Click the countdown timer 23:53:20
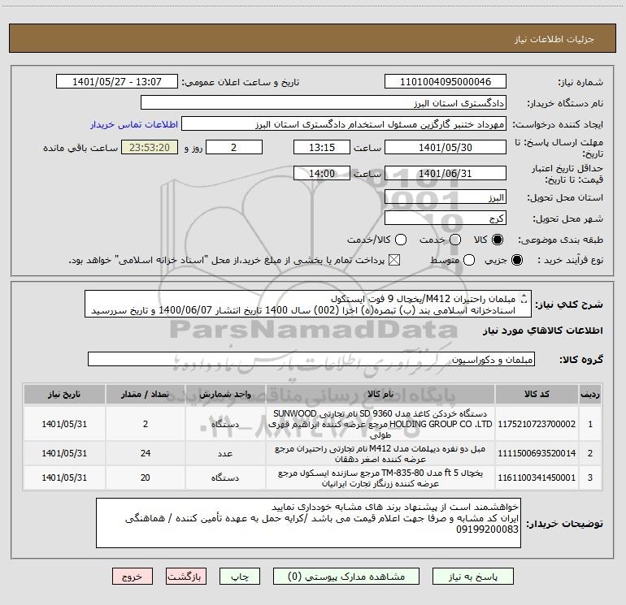This screenshot has height=605, width=626. 150,147
